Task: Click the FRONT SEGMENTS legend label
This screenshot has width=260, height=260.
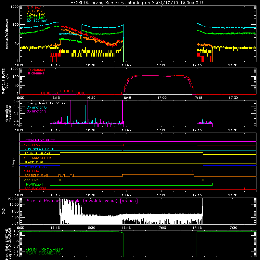Action: point(45,250)
